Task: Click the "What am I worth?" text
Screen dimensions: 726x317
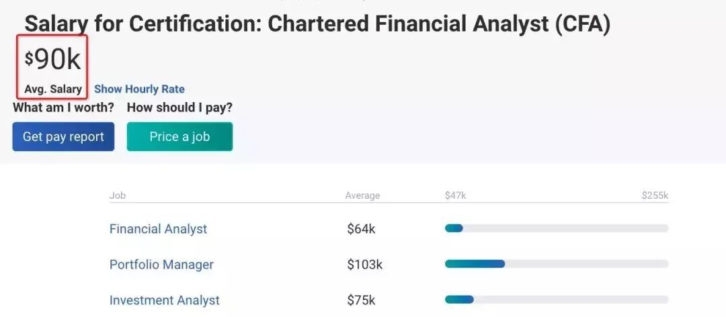Action: (63, 107)
